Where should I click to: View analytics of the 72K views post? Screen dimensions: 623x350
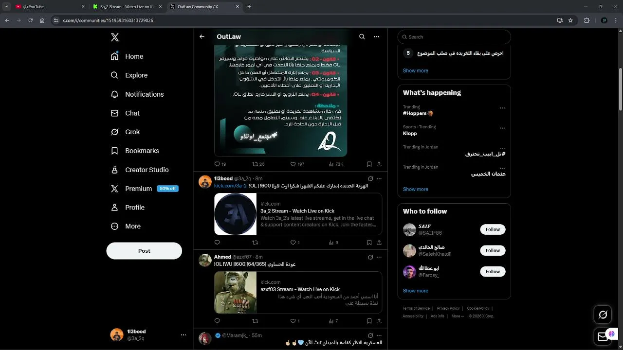(x=336, y=164)
